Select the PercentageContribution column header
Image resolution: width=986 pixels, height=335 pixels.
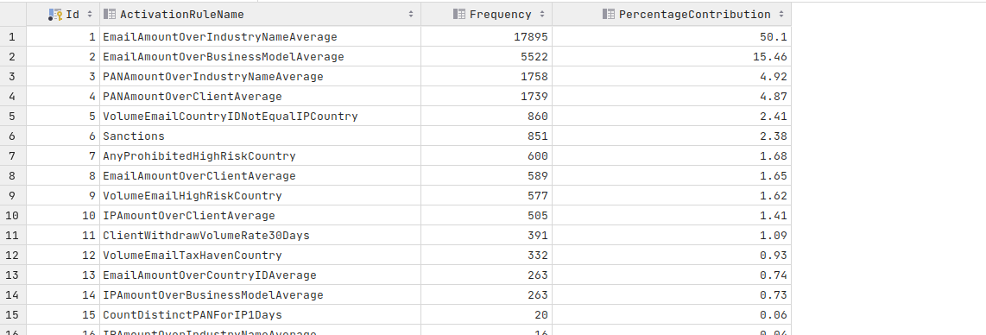[x=672, y=15]
